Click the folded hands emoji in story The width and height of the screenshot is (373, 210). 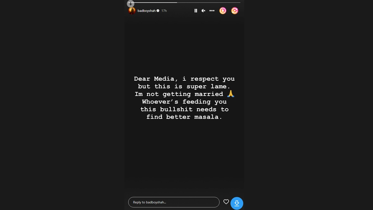click(231, 94)
